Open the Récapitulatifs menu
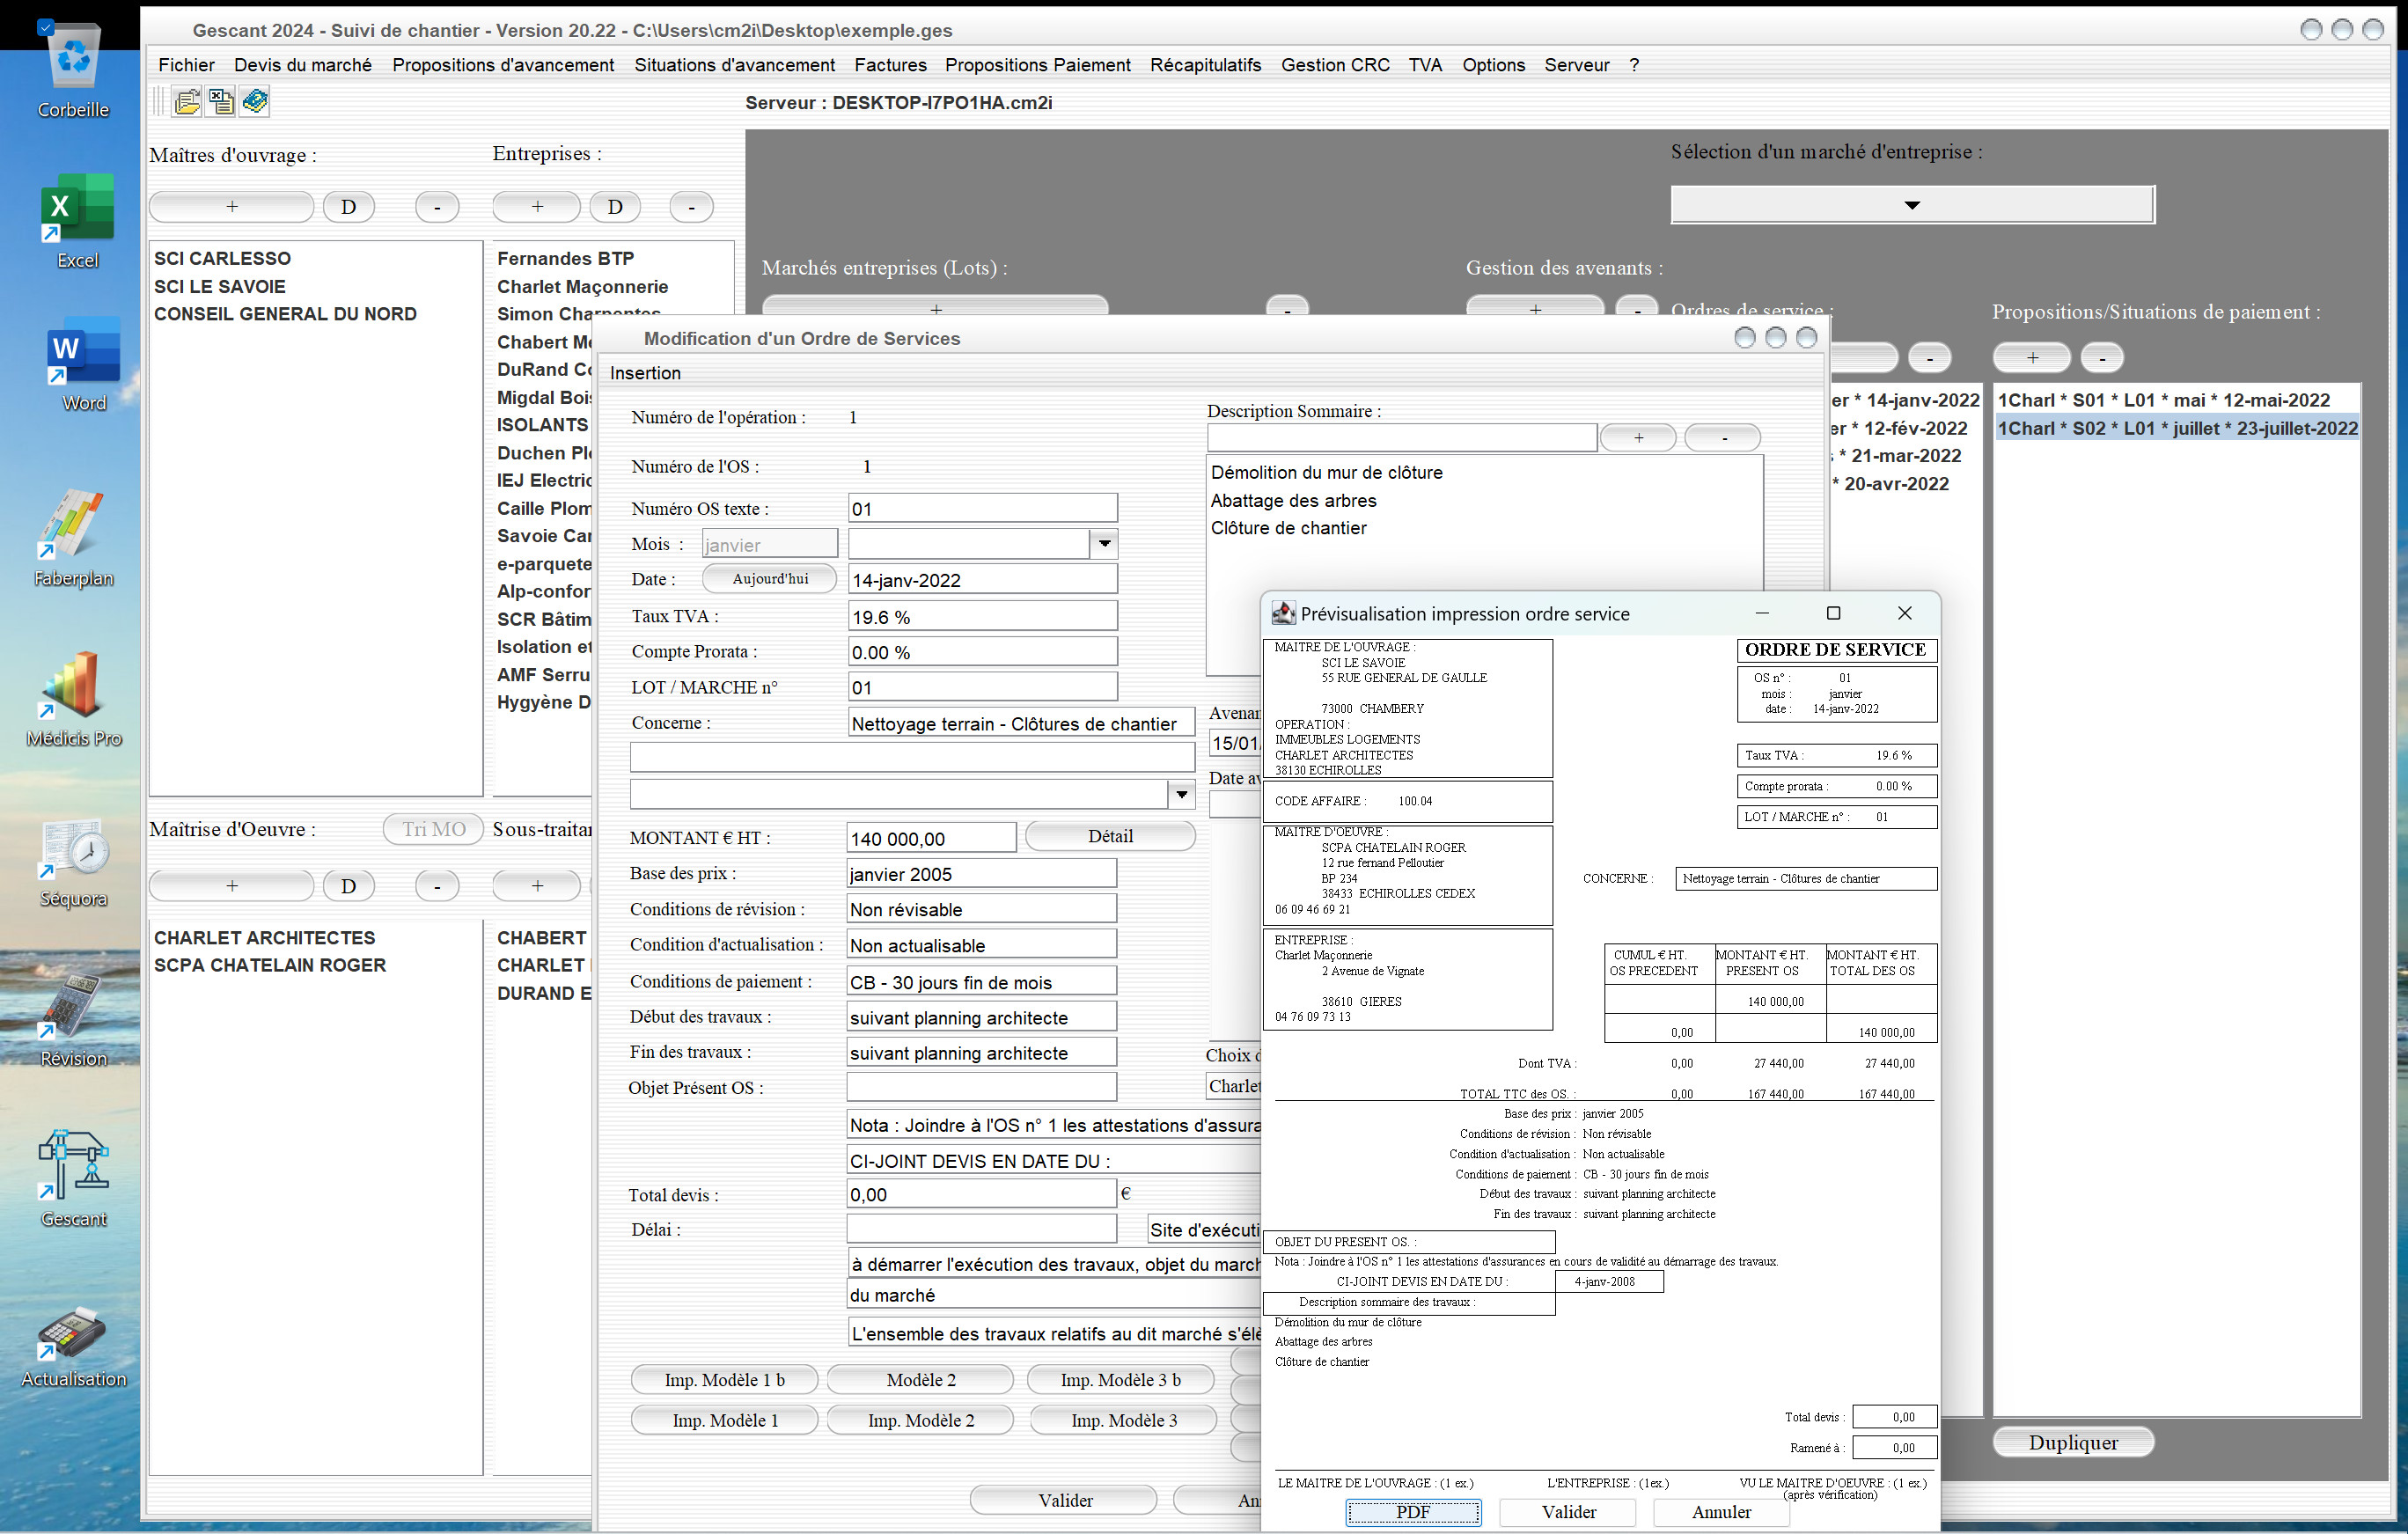This screenshot has height=1534, width=2408. point(1205,65)
